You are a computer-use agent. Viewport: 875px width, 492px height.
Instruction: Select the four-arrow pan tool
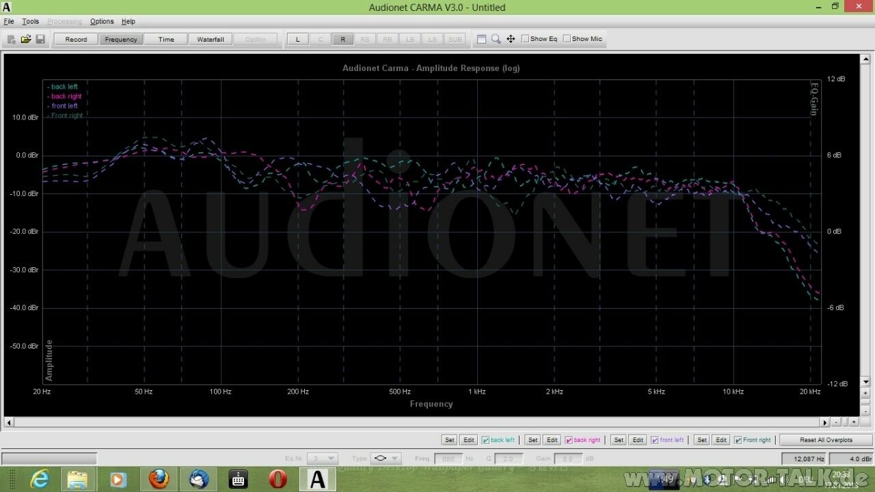(511, 39)
